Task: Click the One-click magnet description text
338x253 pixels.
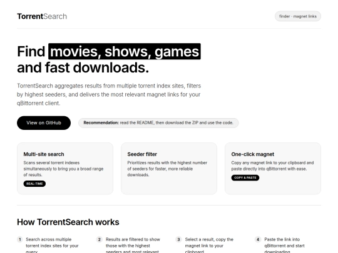Action: click(272, 166)
